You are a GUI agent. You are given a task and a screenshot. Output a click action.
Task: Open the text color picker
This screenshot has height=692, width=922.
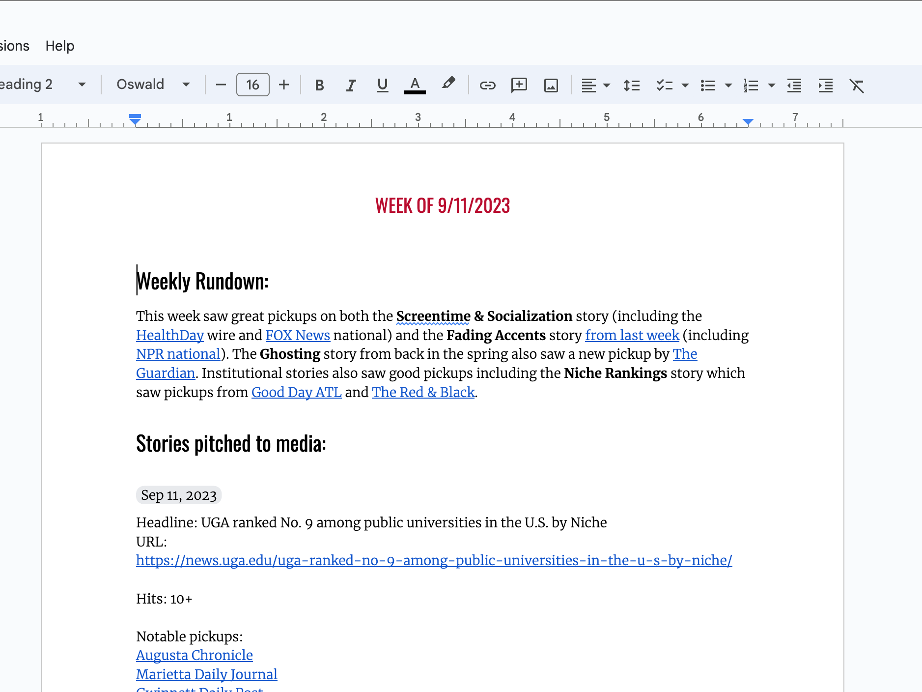click(415, 85)
